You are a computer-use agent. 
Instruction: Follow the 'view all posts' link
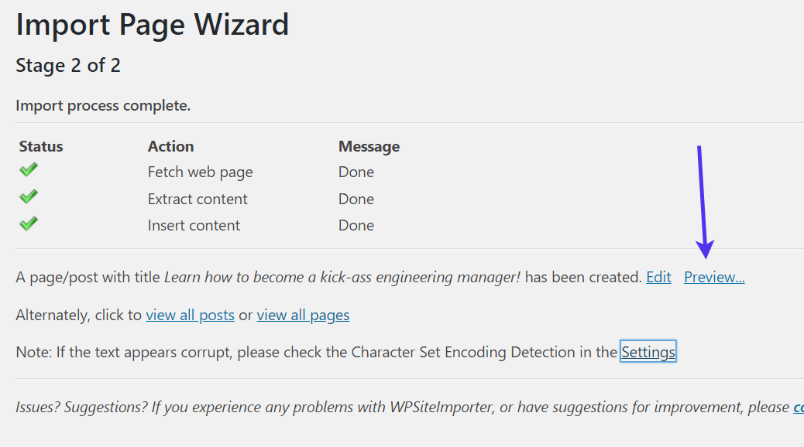point(190,315)
